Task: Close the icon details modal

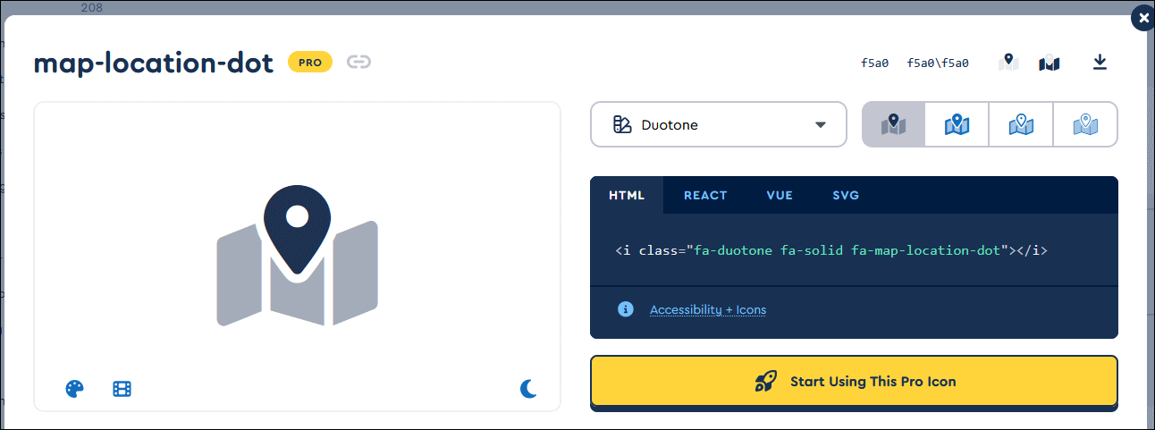Action: (1142, 18)
